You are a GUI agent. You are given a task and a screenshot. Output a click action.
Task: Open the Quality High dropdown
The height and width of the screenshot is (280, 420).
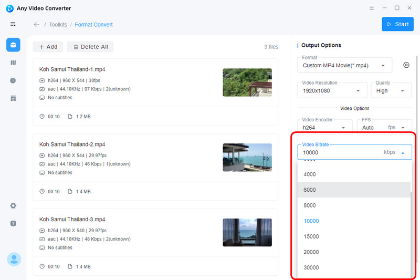[391, 90]
